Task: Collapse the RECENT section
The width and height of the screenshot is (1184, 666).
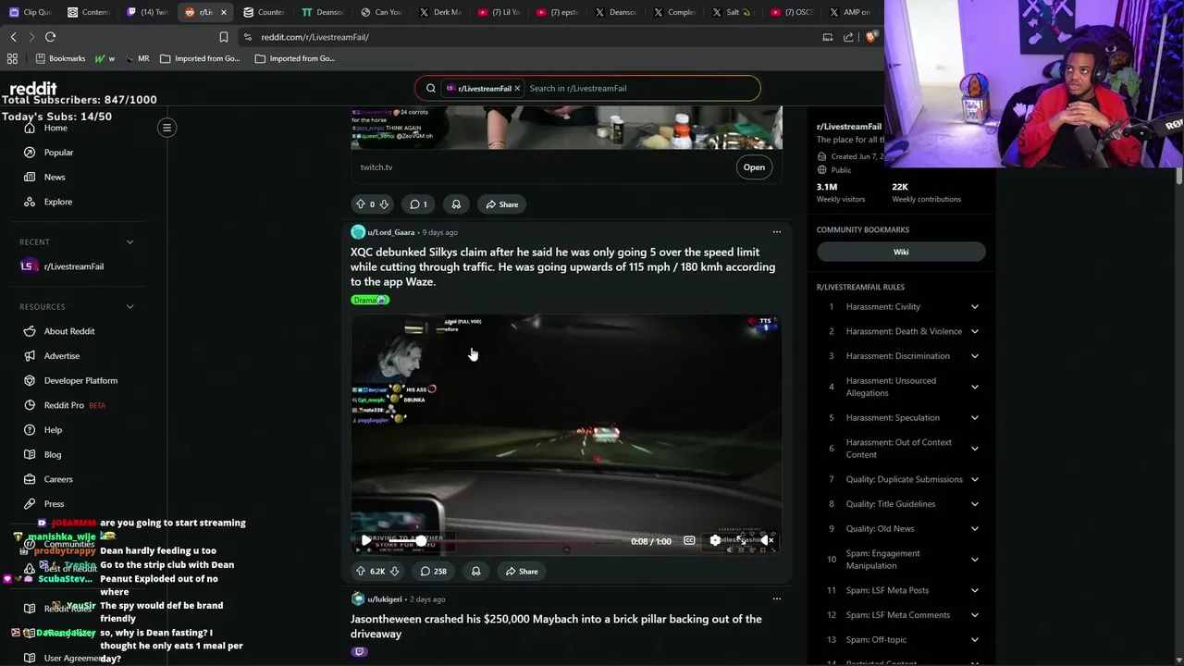Action: click(129, 242)
